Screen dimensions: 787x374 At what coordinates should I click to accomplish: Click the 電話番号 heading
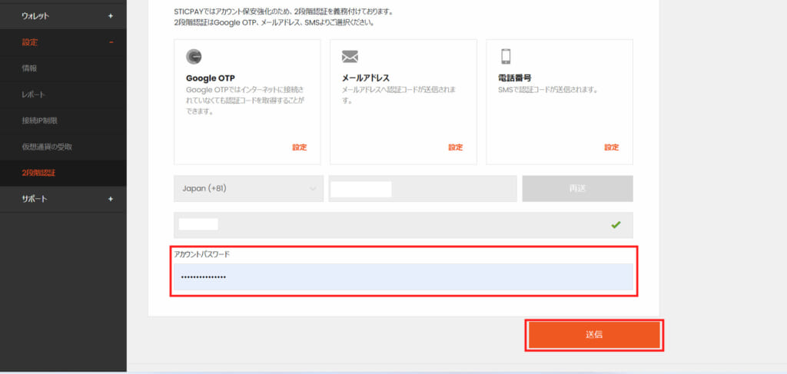[514, 78]
